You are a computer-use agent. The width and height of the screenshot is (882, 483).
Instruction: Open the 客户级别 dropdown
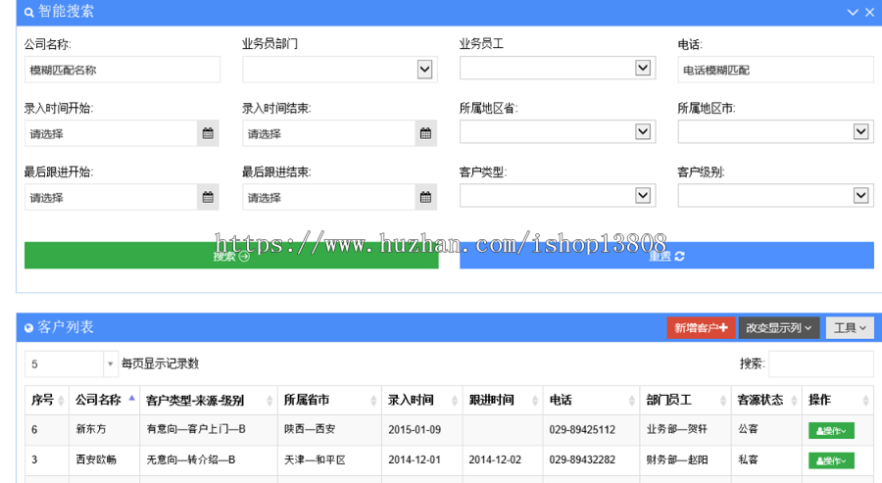click(x=776, y=196)
